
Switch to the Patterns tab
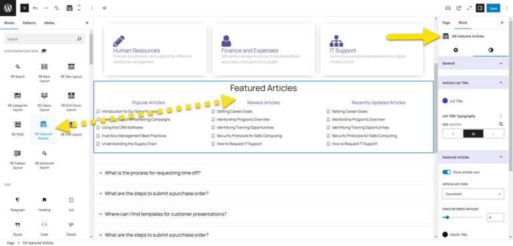click(29, 23)
